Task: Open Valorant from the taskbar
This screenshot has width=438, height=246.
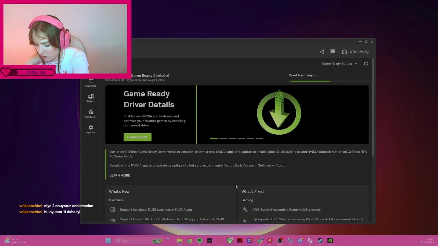Action: click(210, 241)
